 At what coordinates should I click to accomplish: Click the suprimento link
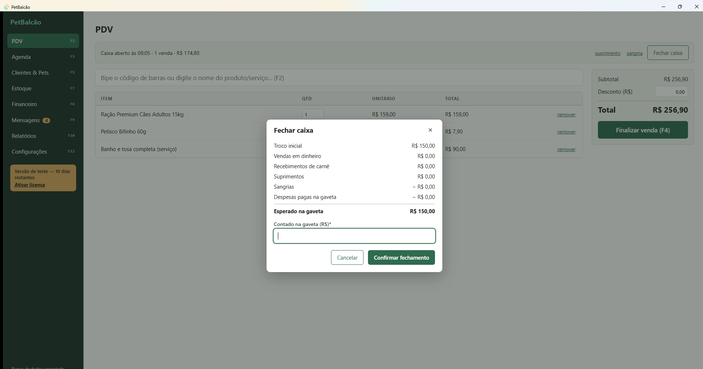tap(607, 53)
